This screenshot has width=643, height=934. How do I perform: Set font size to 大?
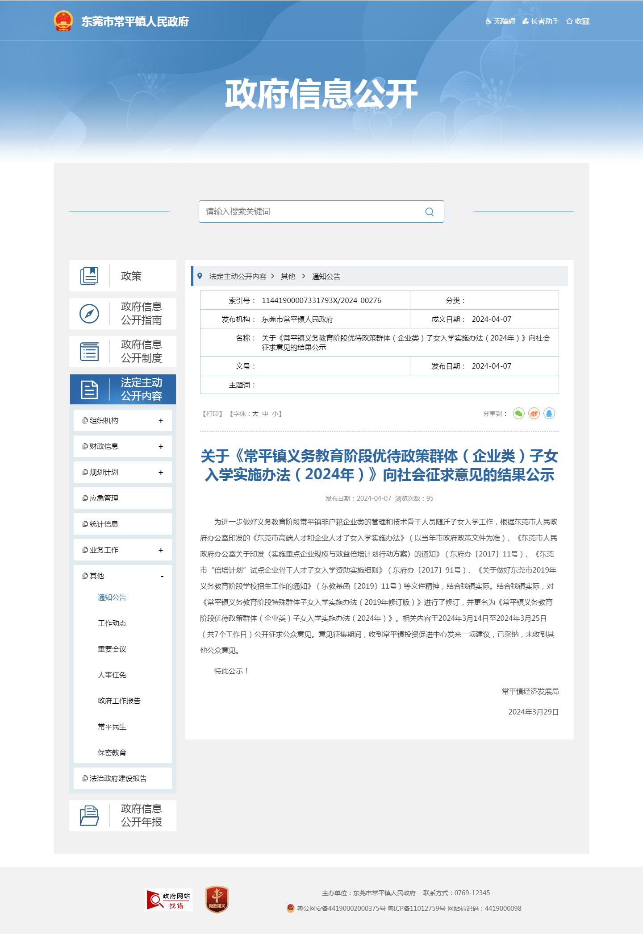click(255, 414)
